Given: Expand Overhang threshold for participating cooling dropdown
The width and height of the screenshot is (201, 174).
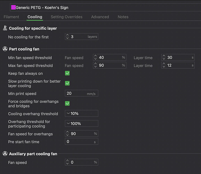Looking at the screenshot, I should tap(82, 124).
